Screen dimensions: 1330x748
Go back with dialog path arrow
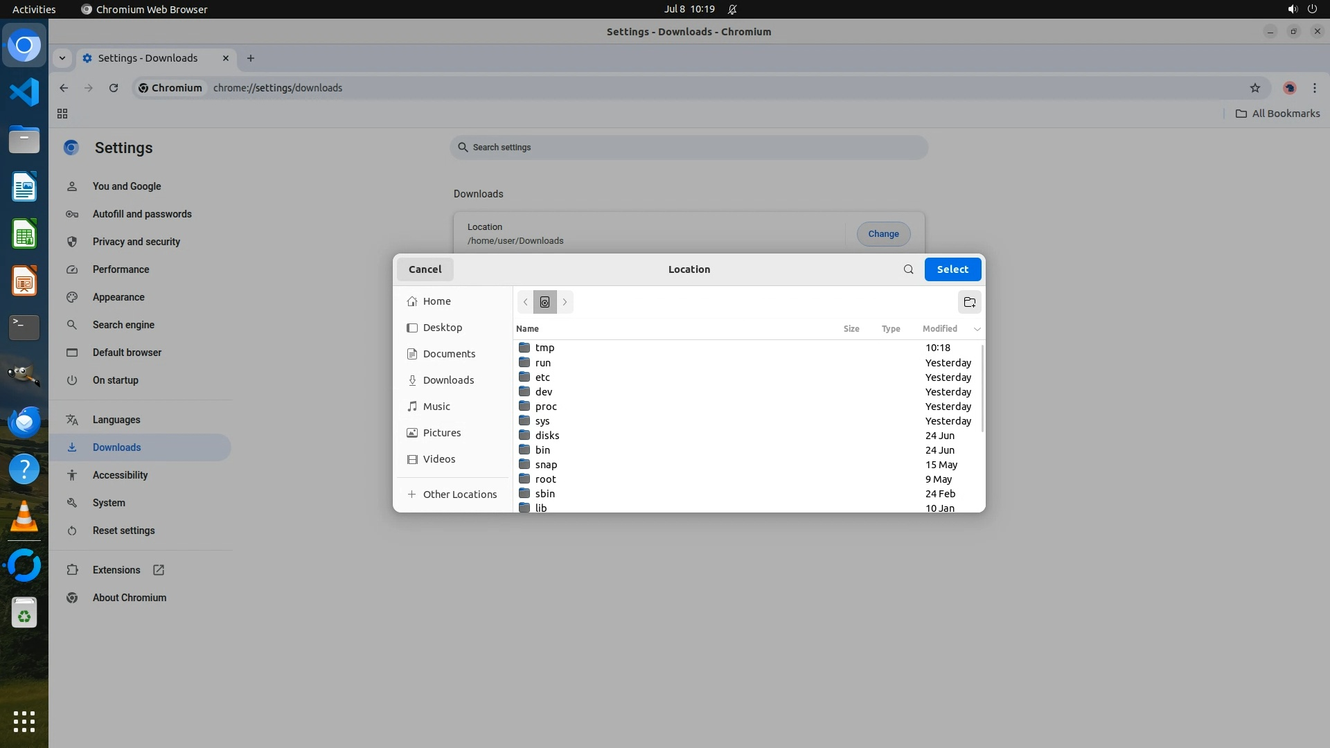tap(526, 302)
